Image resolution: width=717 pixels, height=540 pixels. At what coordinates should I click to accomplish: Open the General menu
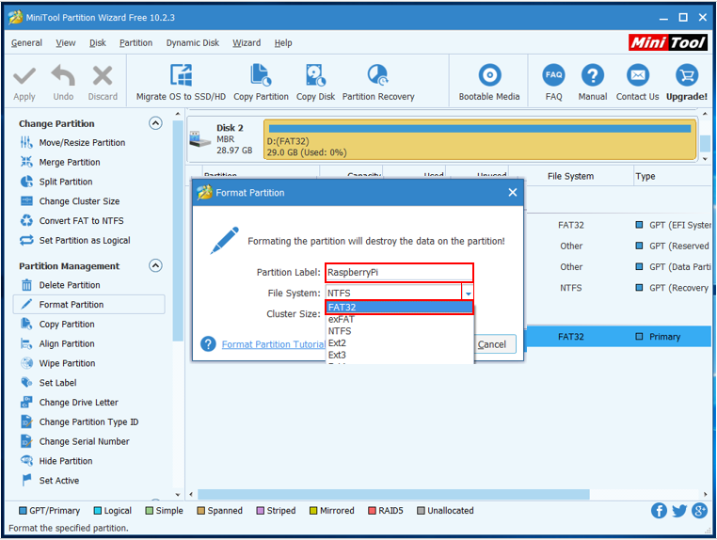[x=26, y=43]
